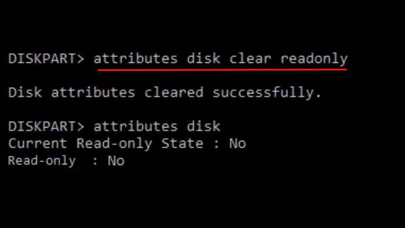Screen dimensions: 405x228
Task: Click the word "cleared" in the output message
Action: click(174, 92)
